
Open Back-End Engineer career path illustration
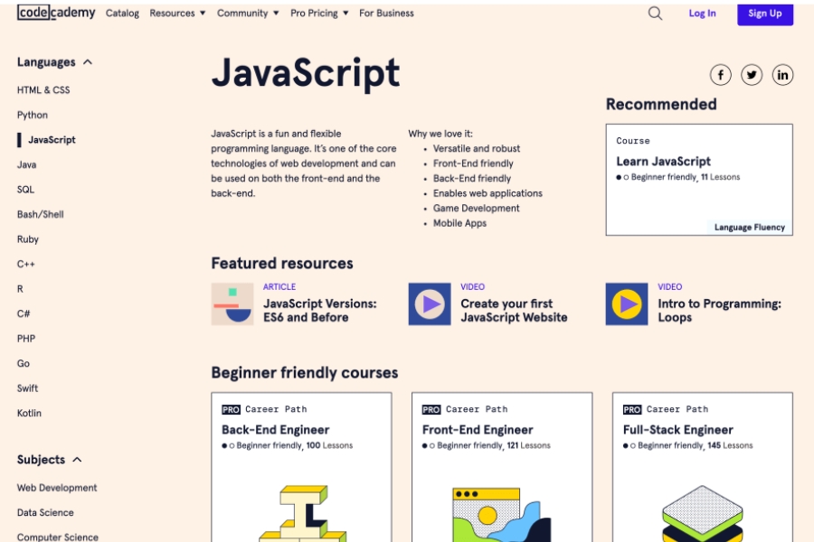tap(302, 513)
